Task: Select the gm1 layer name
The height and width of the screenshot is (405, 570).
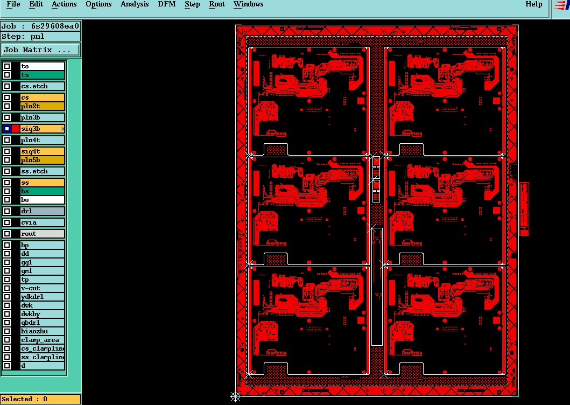Action: tap(43, 271)
